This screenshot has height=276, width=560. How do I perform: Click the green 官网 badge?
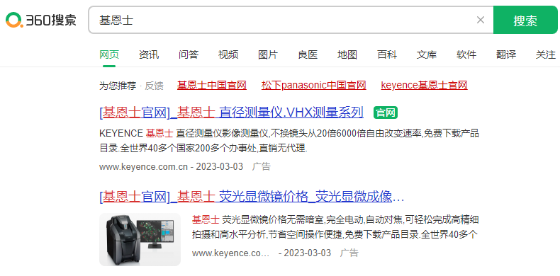pos(386,113)
